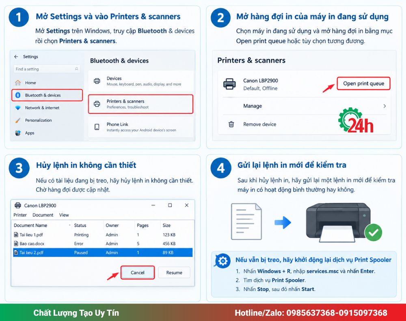Maximize the Canon LBP2900 queue window
This screenshot has height=321, width=406.
[x=170, y=205]
